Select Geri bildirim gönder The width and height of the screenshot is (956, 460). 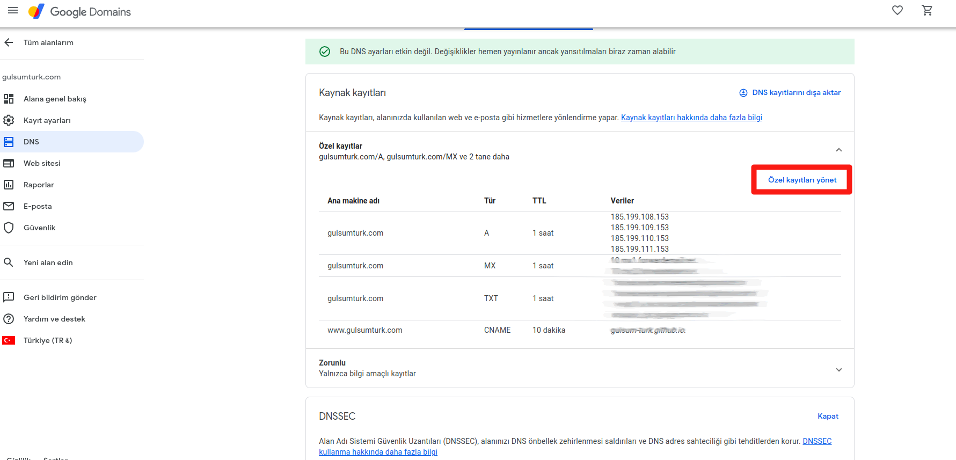[60, 297]
